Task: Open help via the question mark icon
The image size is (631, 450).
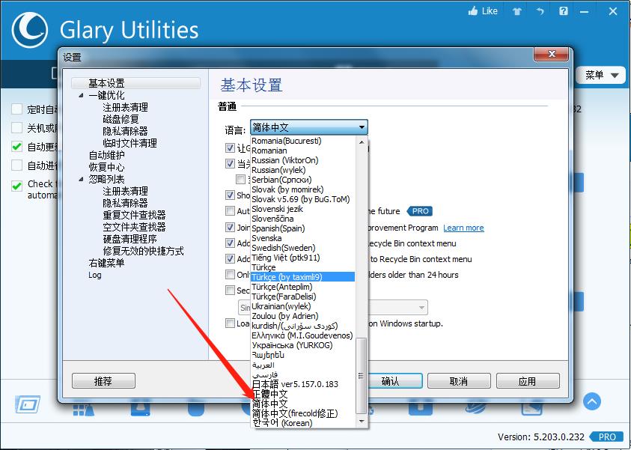Action: click(x=564, y=11)
